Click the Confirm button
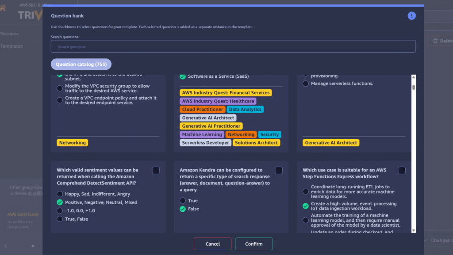 (254, 244)
